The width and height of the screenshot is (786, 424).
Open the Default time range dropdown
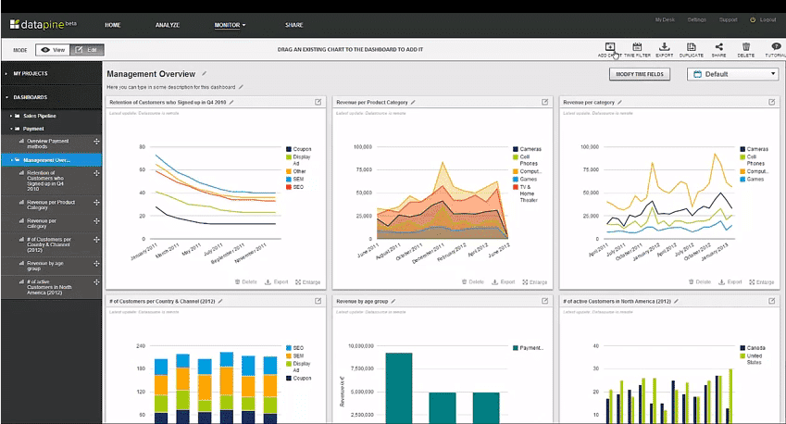(x=732, y=74)
